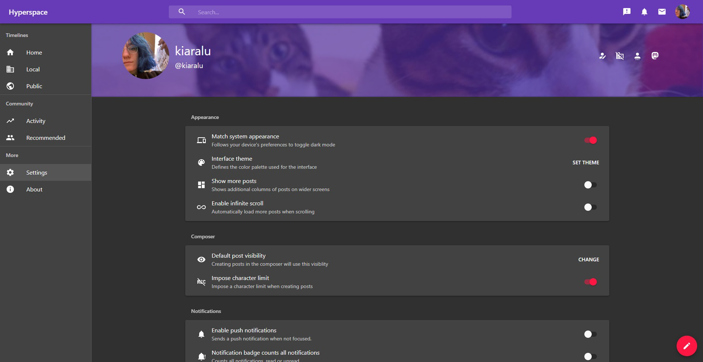
Task: Open the notifications bell in the top bar
Action: [644, 12]
